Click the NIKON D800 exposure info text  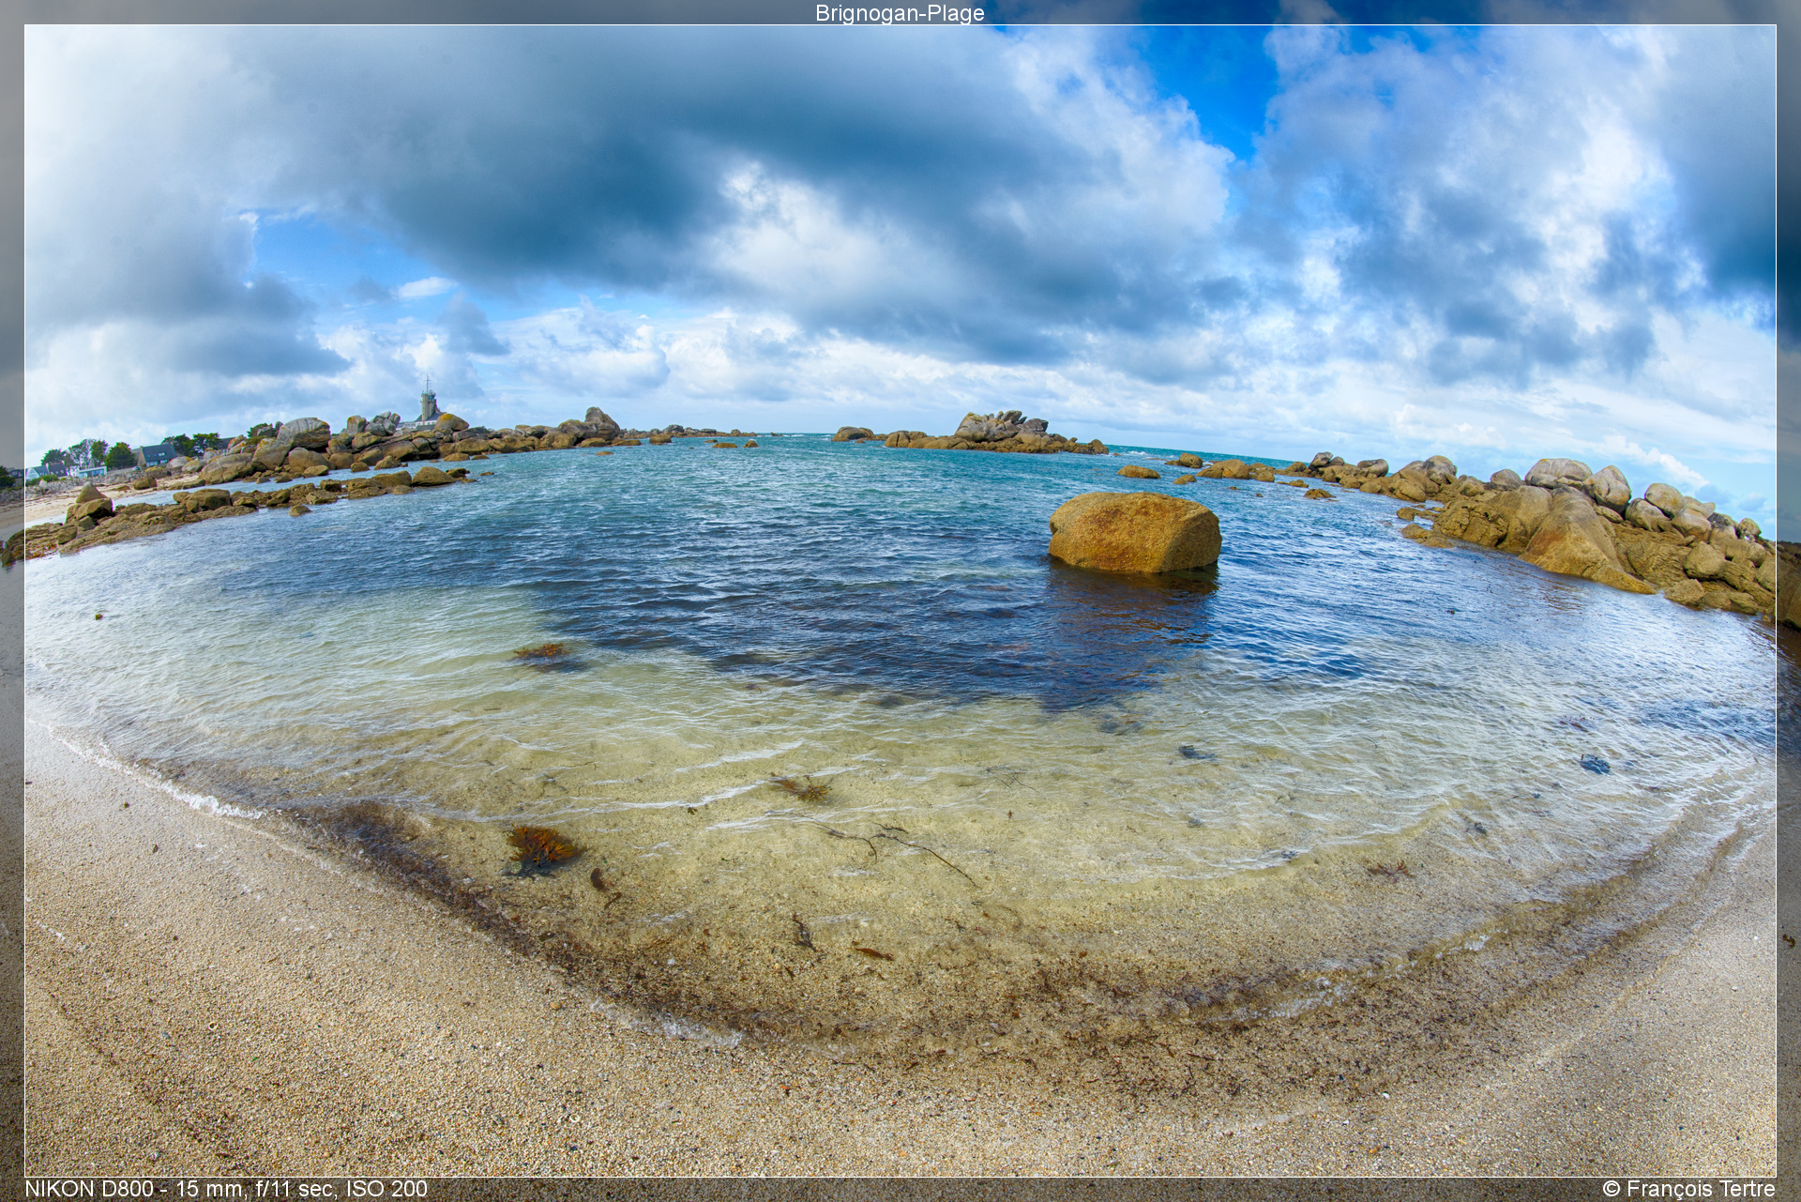[x=226, y=1189]
